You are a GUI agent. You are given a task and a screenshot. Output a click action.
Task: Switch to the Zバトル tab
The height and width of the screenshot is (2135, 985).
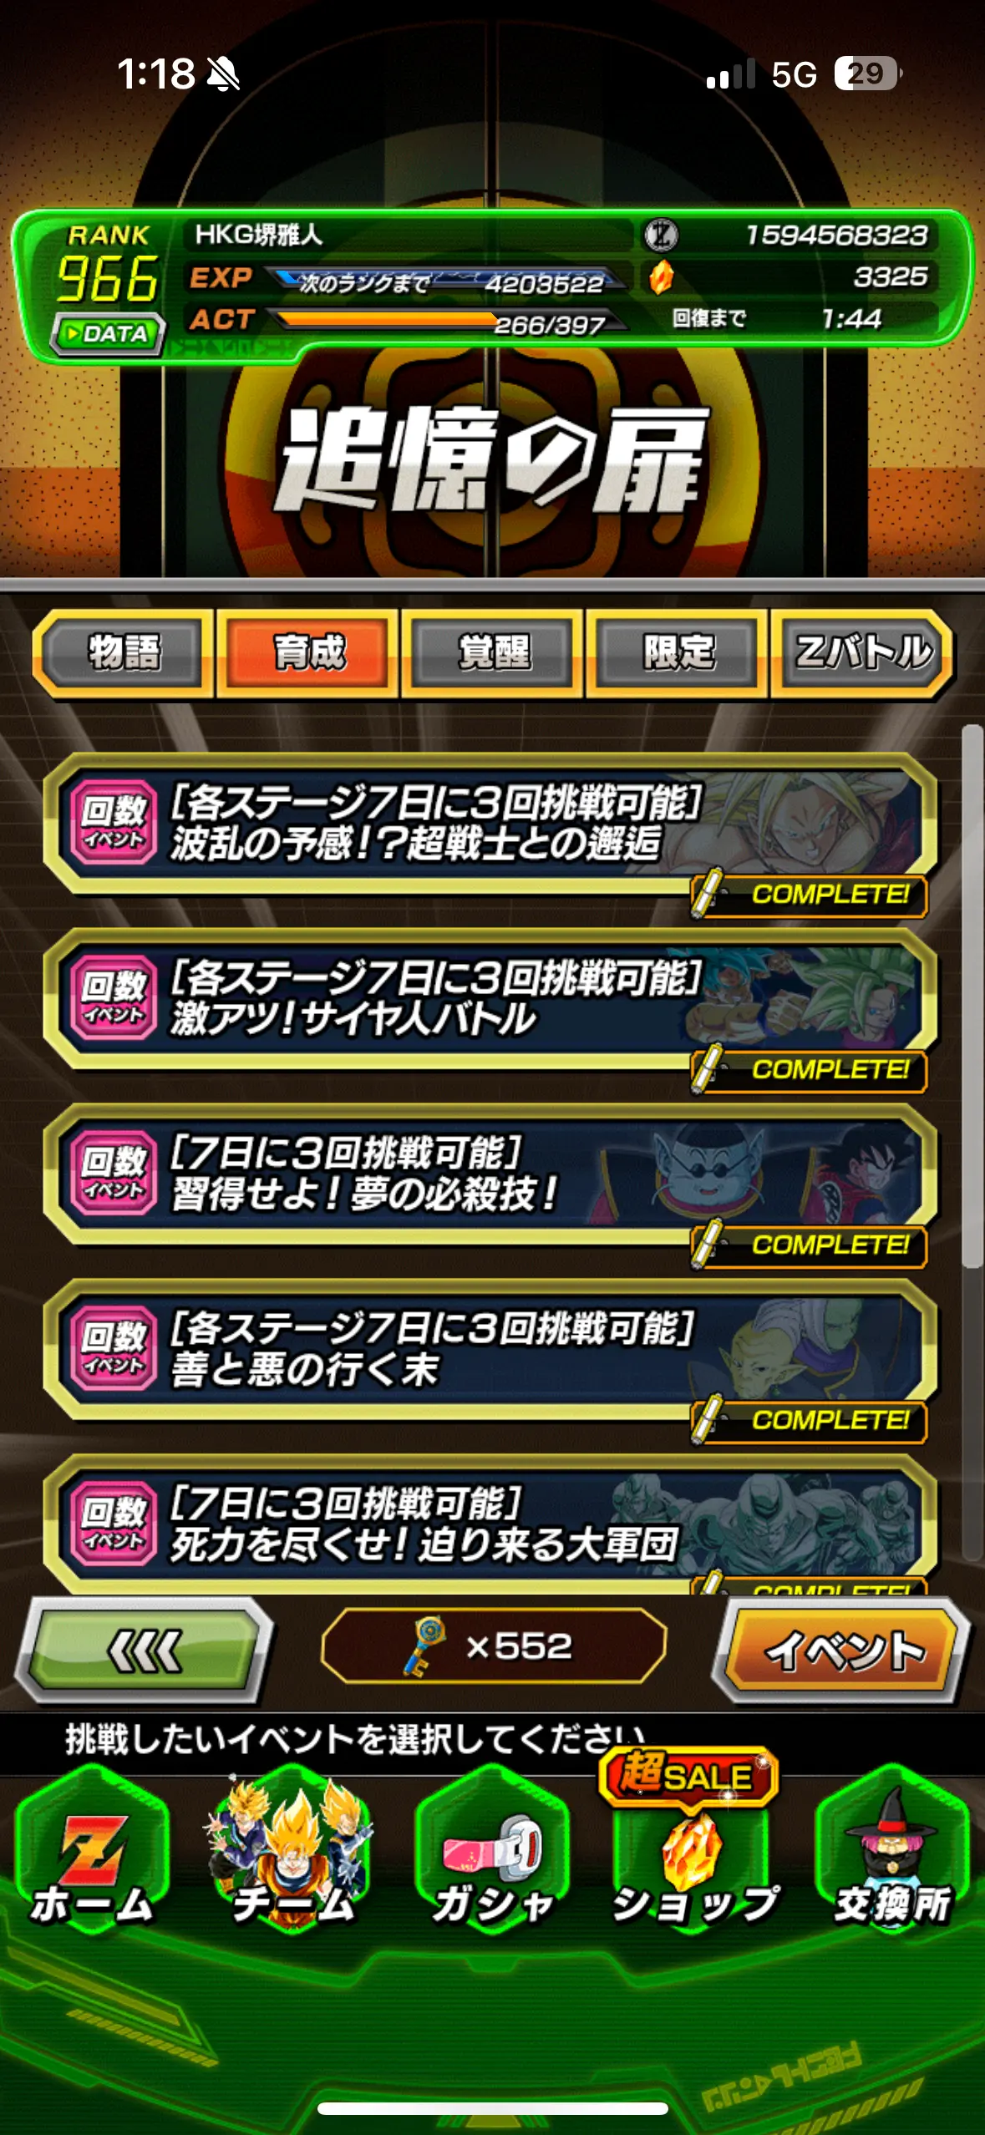862,652
